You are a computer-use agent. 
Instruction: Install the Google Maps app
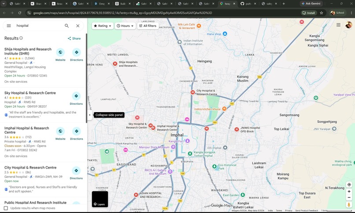[309, 13]
